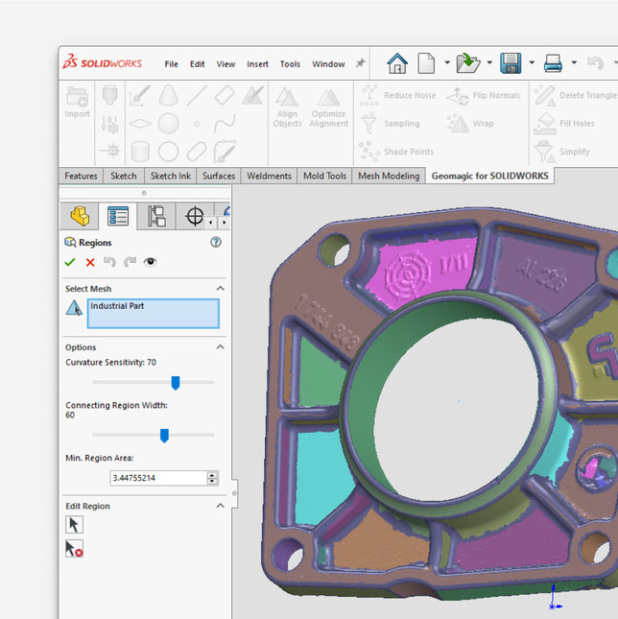Click the Min. Region Area value field
This screenshot has height=619, width=618.
pos(158,478)
